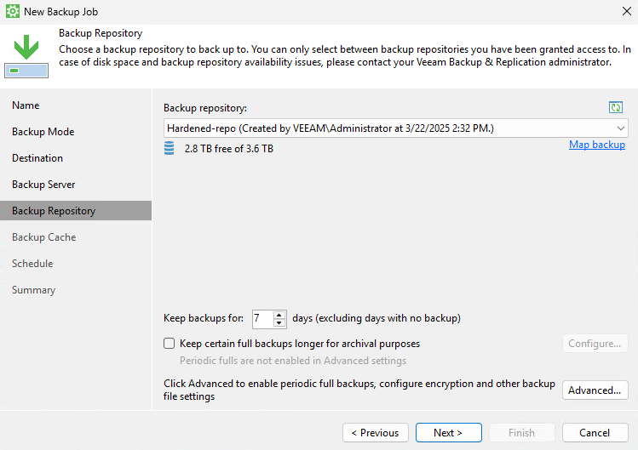Click the retention days number field
This screenshot has width=638, height=450.
click(x=263, y=319)
